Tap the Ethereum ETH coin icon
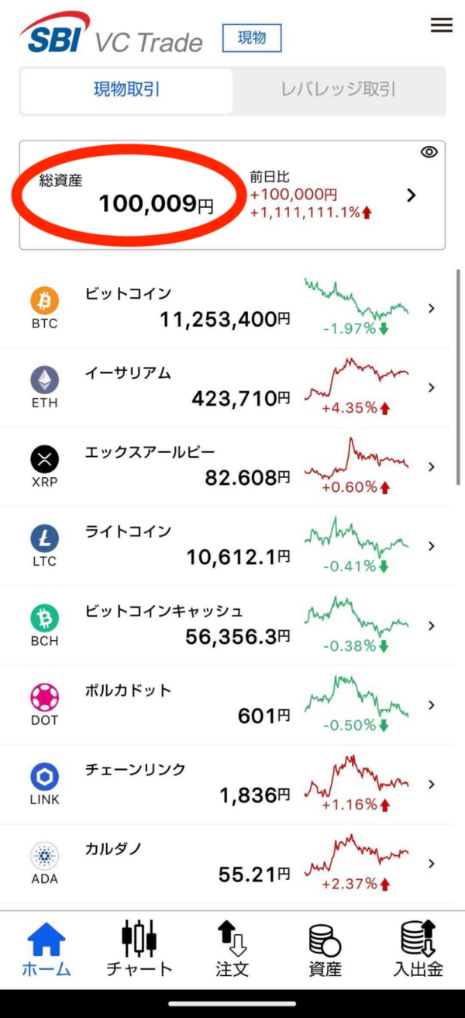Viewport: 465px width, 1018px height. 44,379
